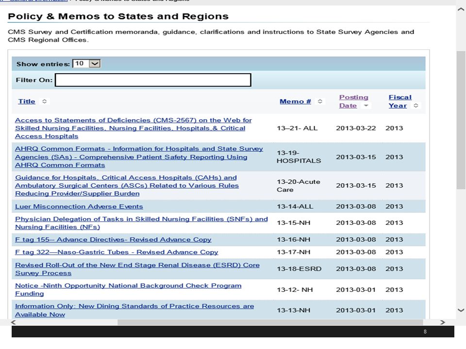Open Ninth Opportunity Background Check Program link
Viewport: 466px width, 349px height.
(128, 290)
